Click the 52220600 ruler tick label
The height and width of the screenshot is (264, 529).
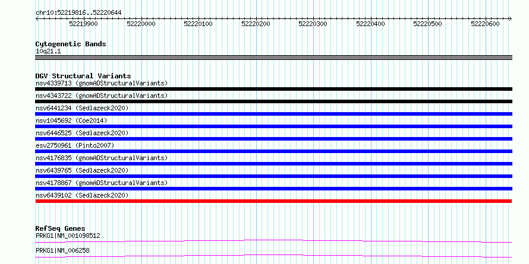click(x=486, y=24)
